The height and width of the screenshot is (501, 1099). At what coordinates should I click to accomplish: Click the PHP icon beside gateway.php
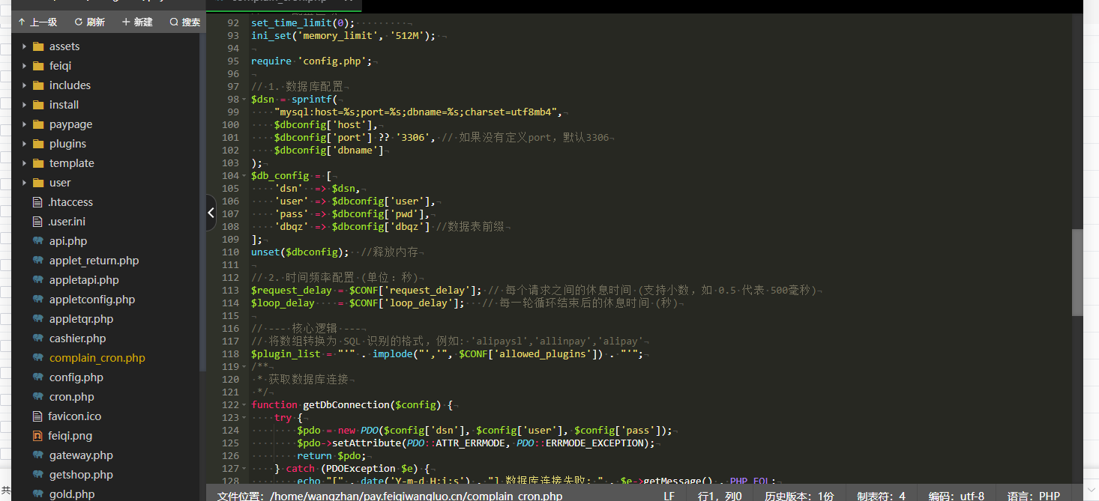tap(37, 455)
